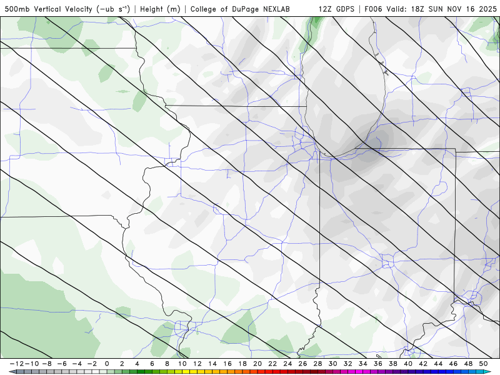Image resolution: width=500 pixels, height=375 pixels.
Task: Click the -12 colorbar label
Action: (x=16, y=364)
